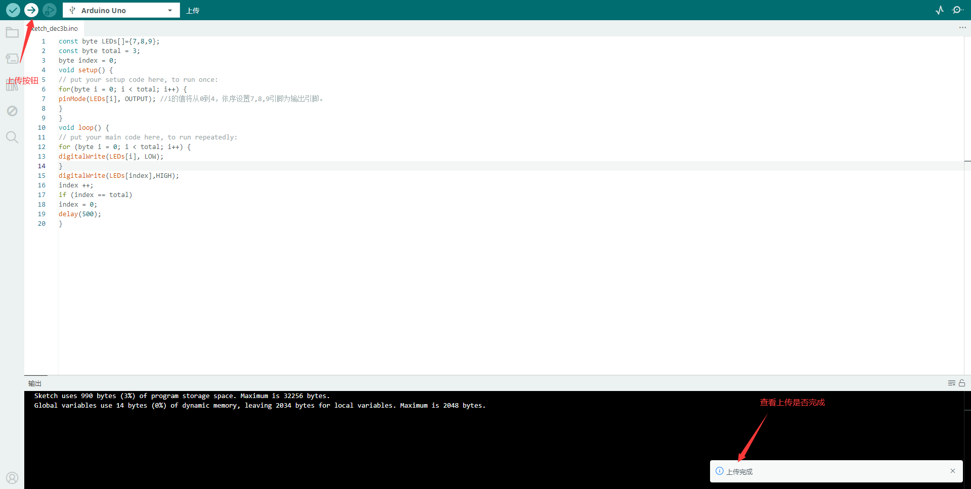The width and height of the screenshot is (971, 489).
Task: Start the Debug button in the toolbar
Action: [x=50, y=10]
